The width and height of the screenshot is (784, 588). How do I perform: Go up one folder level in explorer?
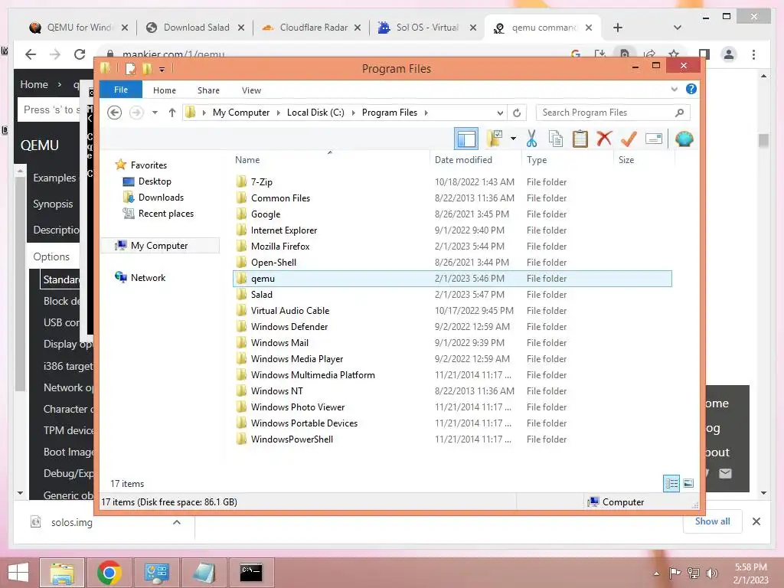pyautogui.click(x=172, y=113)
